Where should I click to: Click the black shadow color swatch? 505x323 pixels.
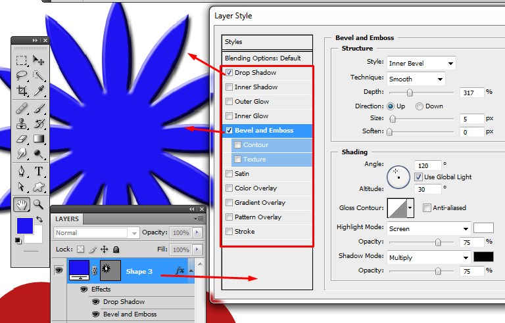point(483,257)
